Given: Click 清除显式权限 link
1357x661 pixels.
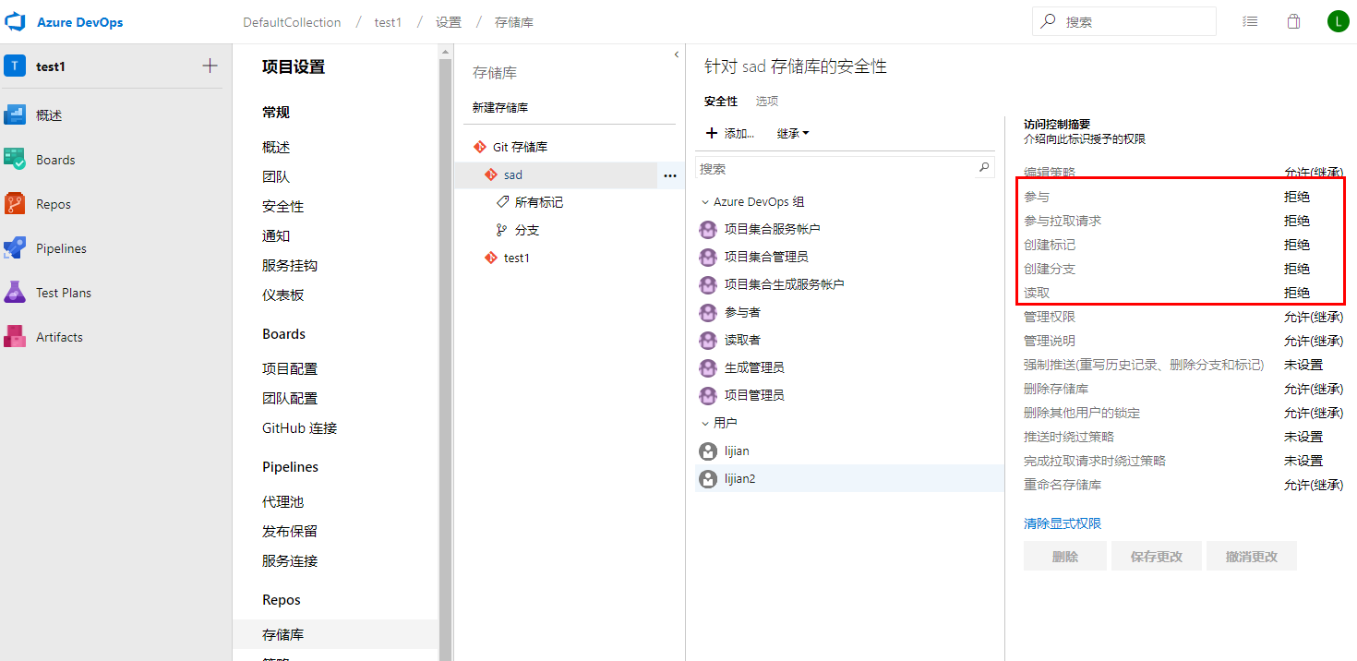Looking at the screenshot, I should pos(1063,523).
